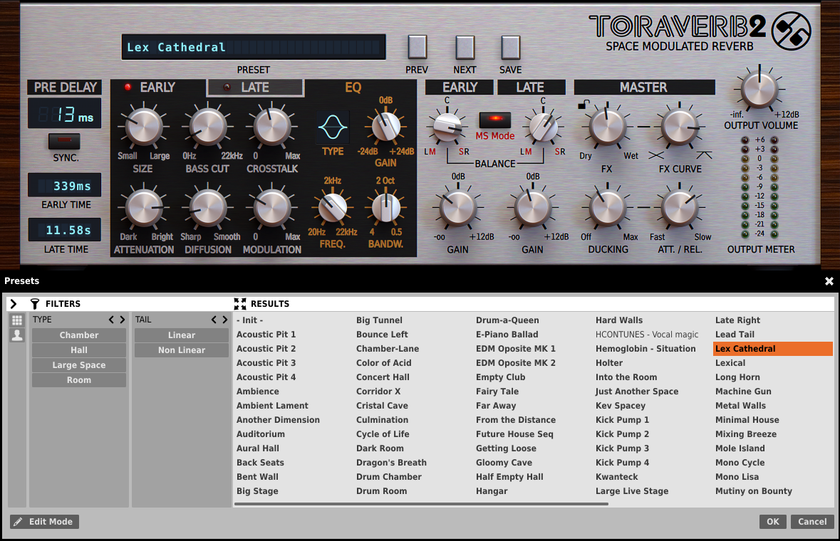The width and height of the screenshot is (840, 541).
Task: Click TAIL column right arrow
Action: [225, 320]
